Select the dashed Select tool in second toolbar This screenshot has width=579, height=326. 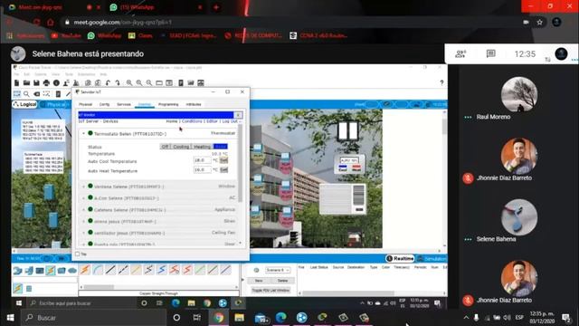(17, 94)
